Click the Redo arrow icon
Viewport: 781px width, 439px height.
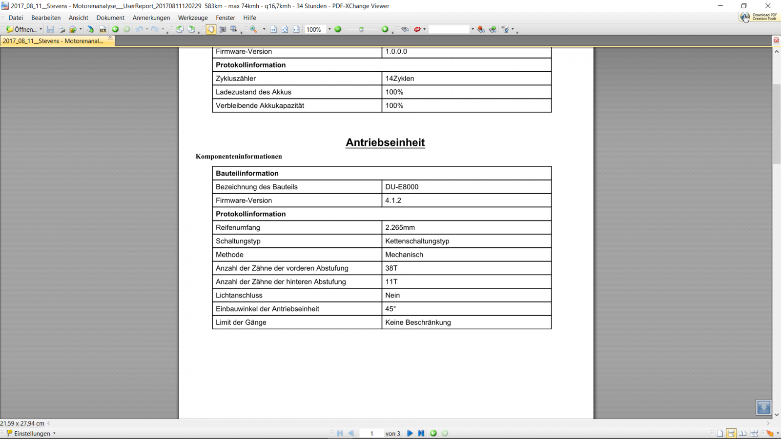coord(155,29)
